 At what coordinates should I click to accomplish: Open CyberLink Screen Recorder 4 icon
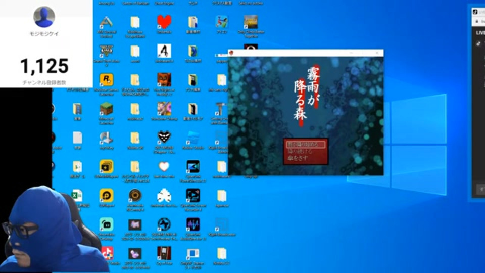click(x=193, y=196)
